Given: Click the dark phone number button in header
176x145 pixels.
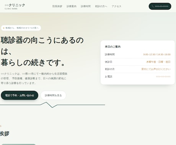Looking at the screenshot, I should [160, 6].
